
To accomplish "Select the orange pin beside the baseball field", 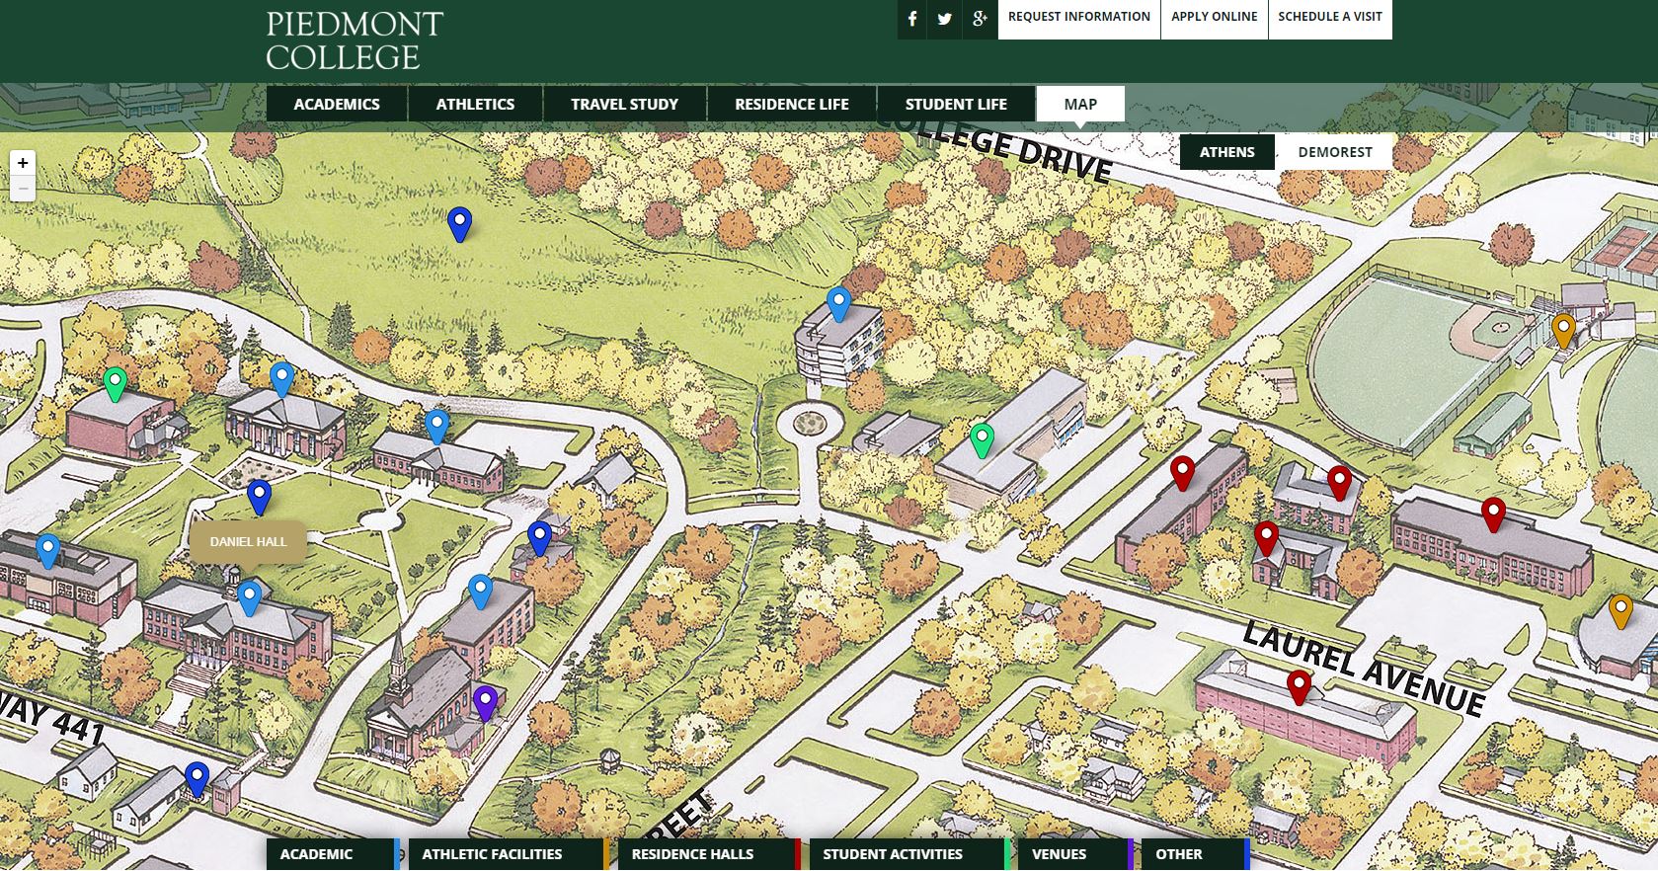I will coord(1562,331).
